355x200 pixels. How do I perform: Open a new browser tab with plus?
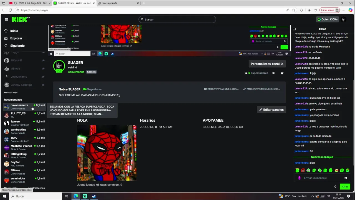tap(144, 3)
